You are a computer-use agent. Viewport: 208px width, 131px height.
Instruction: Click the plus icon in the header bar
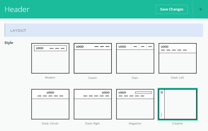pos(201,9)
